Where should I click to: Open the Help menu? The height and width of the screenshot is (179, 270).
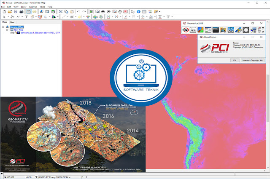[50, 7]
